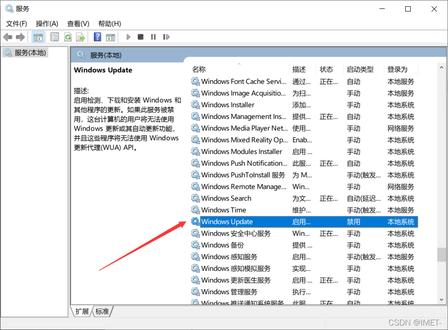This screenshot has height=330, width=448.
Task: Click the Start Service play icon
Action: [x=128, y=37]
